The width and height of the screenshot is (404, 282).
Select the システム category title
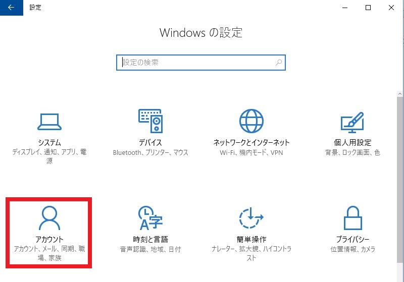point(49,142)
